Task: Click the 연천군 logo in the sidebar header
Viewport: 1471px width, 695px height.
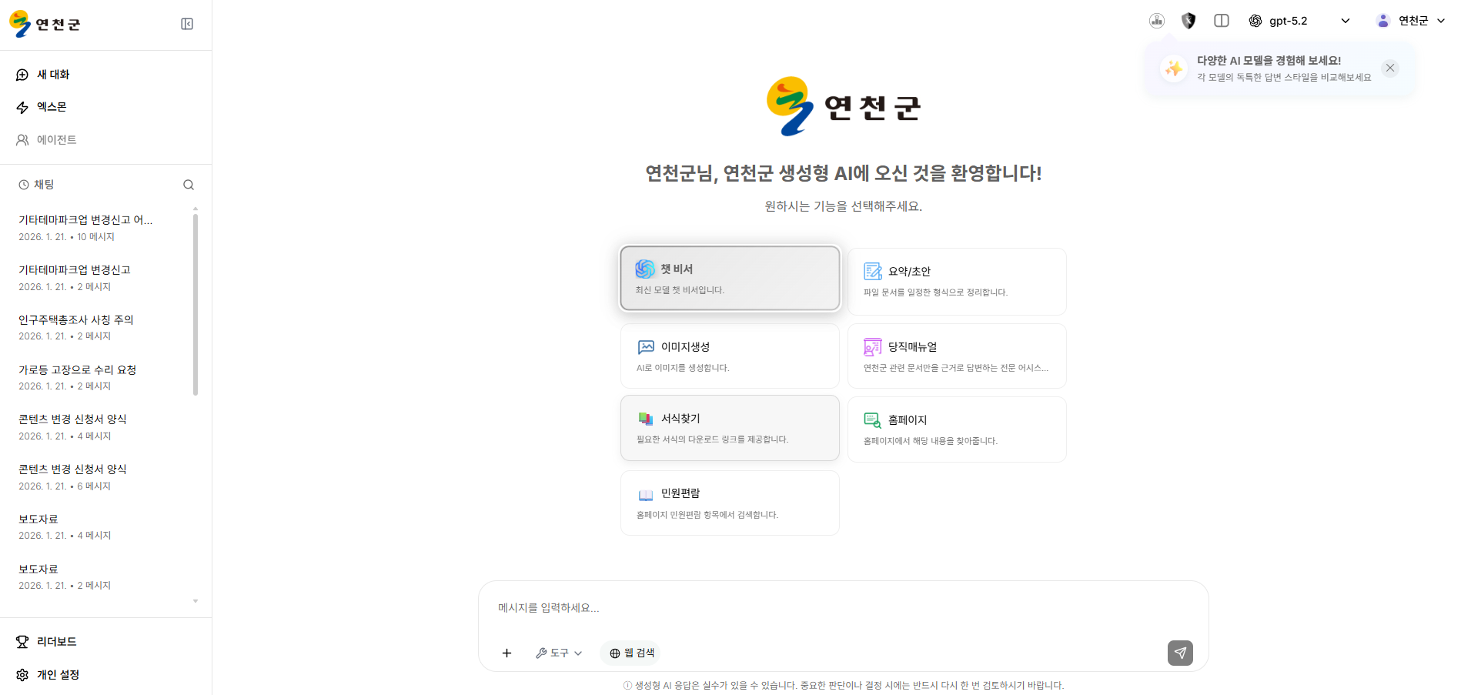Action: 45,24
